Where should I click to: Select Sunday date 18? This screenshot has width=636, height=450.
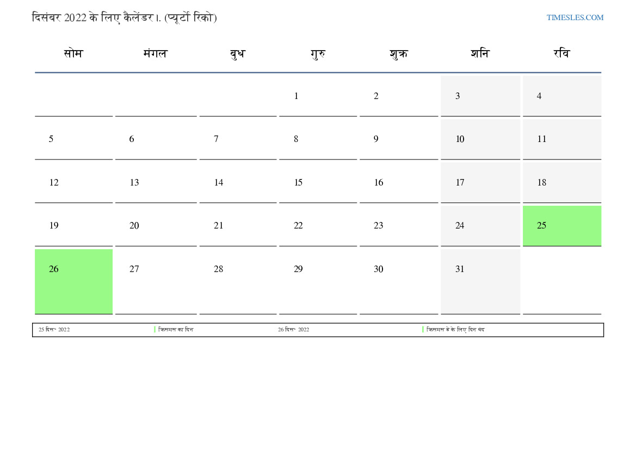pos(562,183)
